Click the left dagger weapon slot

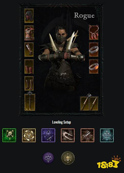point(85,104)
